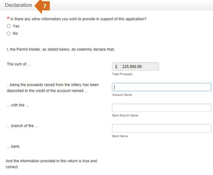Click the "Yes" option label text
This screenshot has width=213, height=175.
coord(16,26)
